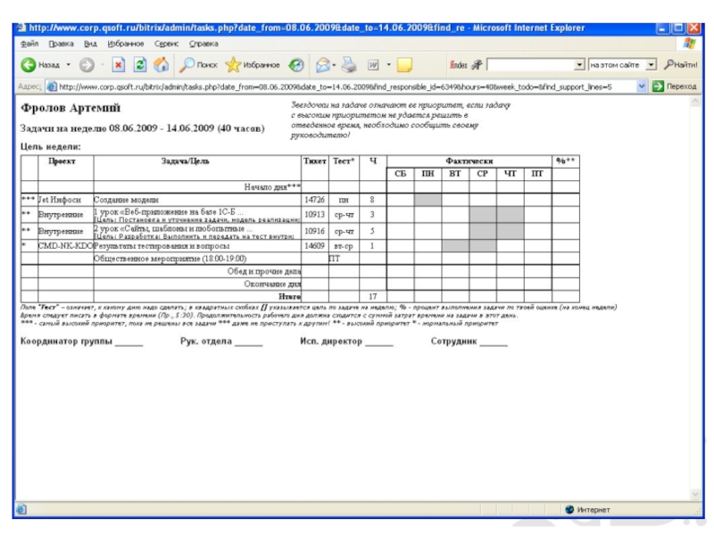Refresh the page using green refresh icon
The height and width of the screenshot is (535, 714).
click(140, 65)
